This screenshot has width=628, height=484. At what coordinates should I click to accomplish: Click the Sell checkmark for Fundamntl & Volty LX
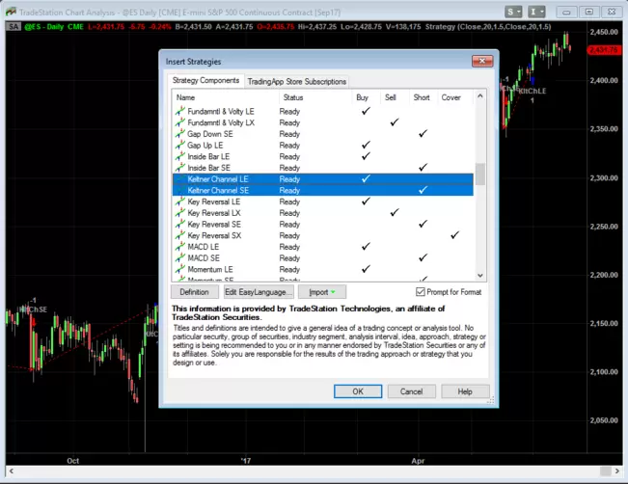tap(395, 122)
